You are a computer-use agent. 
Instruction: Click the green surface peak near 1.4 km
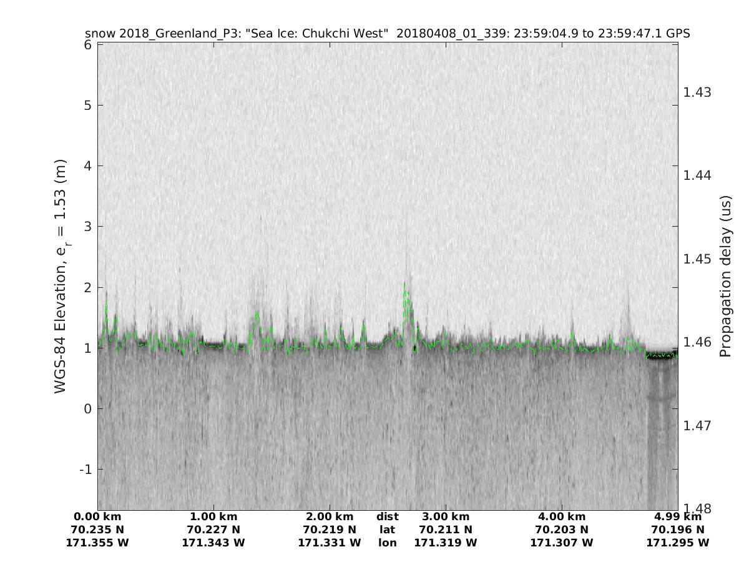pyautogui.click(x=257, y=314)
